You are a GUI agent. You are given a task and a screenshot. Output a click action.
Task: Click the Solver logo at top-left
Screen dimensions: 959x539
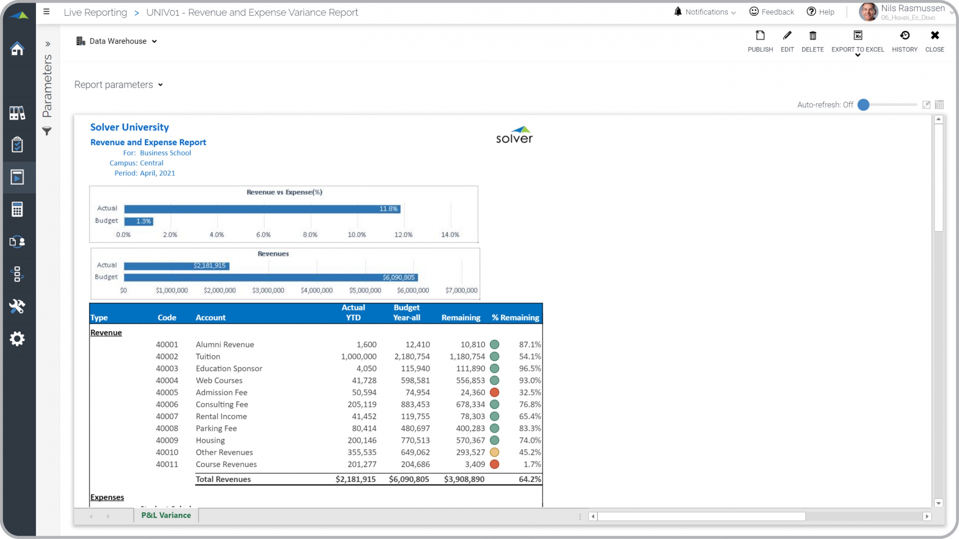[19, 15]
